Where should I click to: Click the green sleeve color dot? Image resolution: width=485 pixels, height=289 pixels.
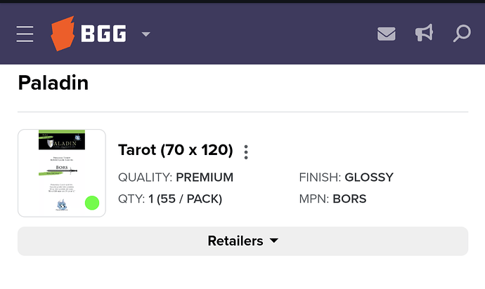91,203
